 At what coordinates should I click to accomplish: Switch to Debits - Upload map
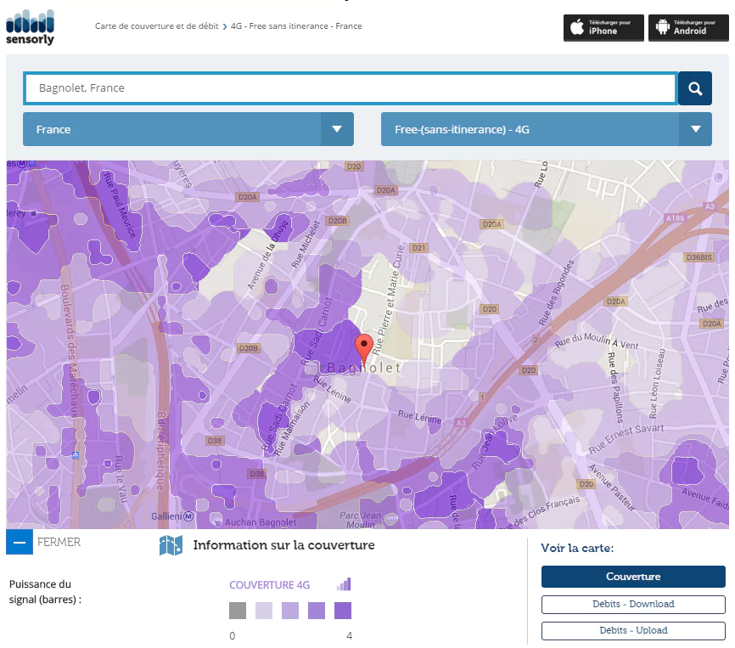coord(633,631)
